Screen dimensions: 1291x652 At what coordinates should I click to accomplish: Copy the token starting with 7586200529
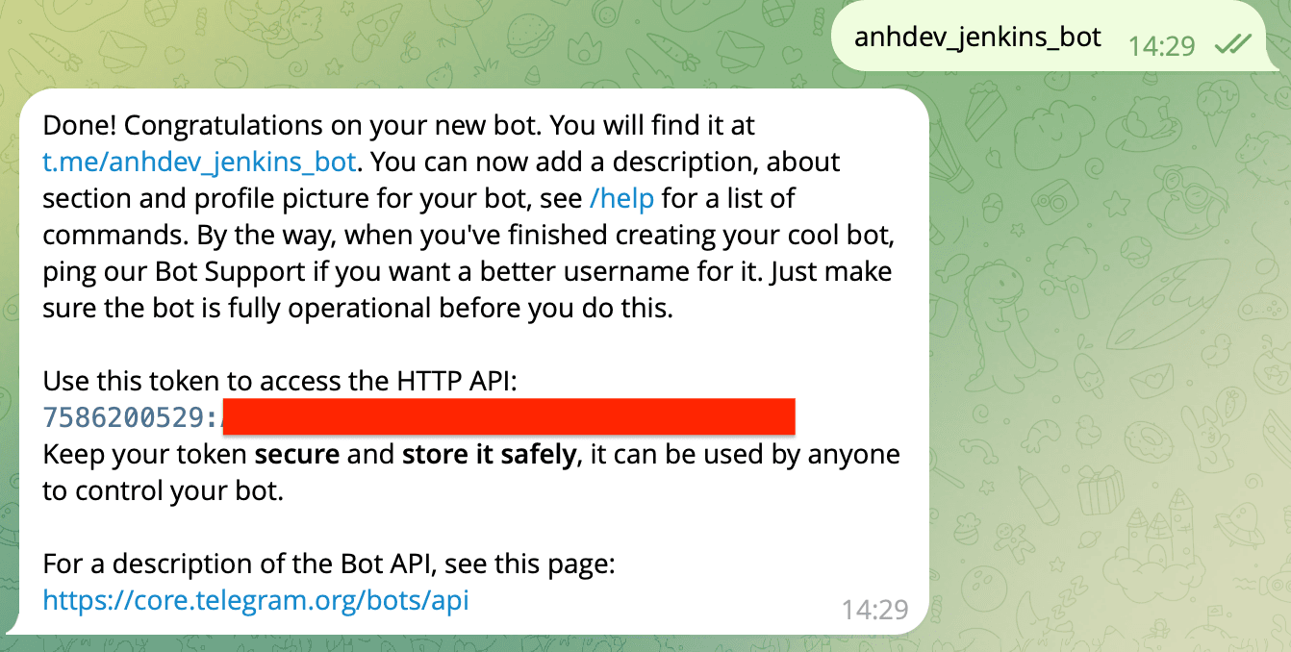click(419, 417)
